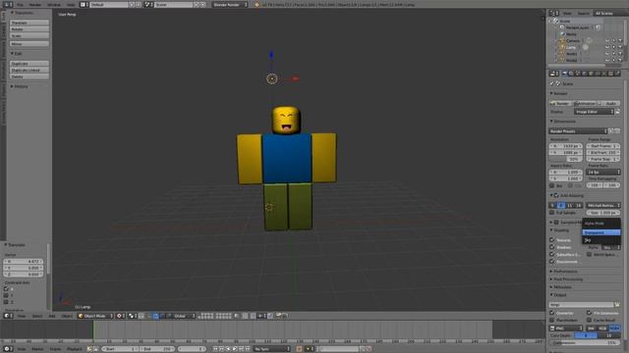The image size is (629, 353).
Task: Expand the Post Processing panel
Action: click(568, 279)
